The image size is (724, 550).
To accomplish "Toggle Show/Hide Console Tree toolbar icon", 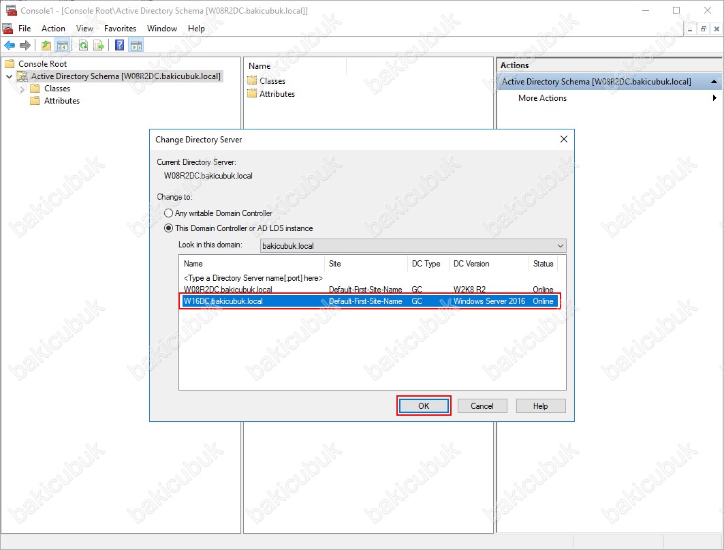I will click(62, 46).
